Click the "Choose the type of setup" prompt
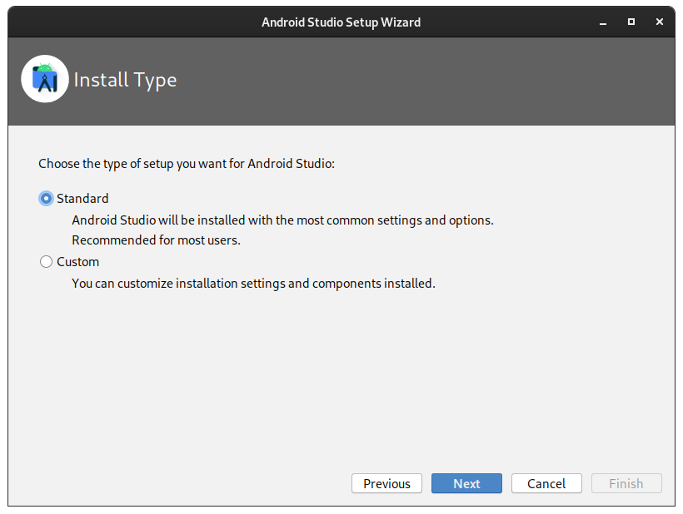 tap(186, 163)
